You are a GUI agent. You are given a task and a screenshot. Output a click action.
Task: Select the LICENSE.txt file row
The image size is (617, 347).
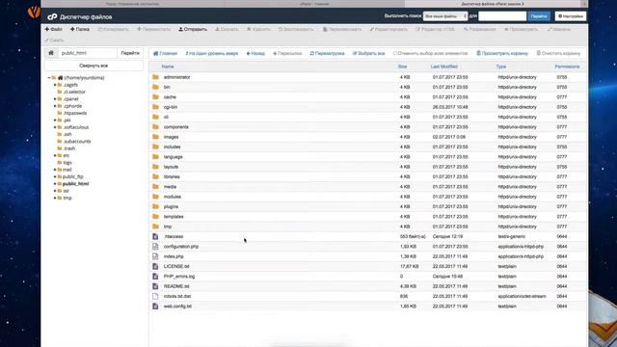coord(367,266)
